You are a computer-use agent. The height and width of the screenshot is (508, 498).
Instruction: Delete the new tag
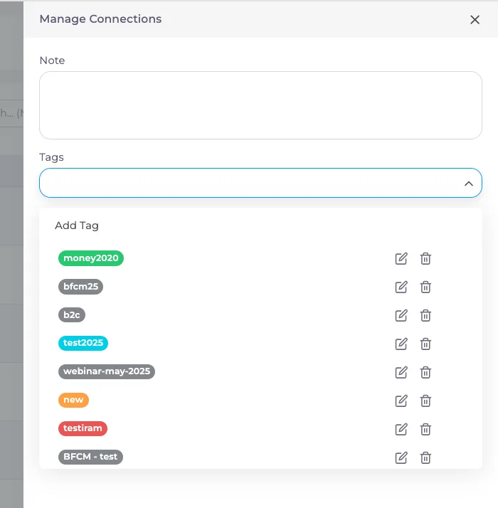coord(425,401)
